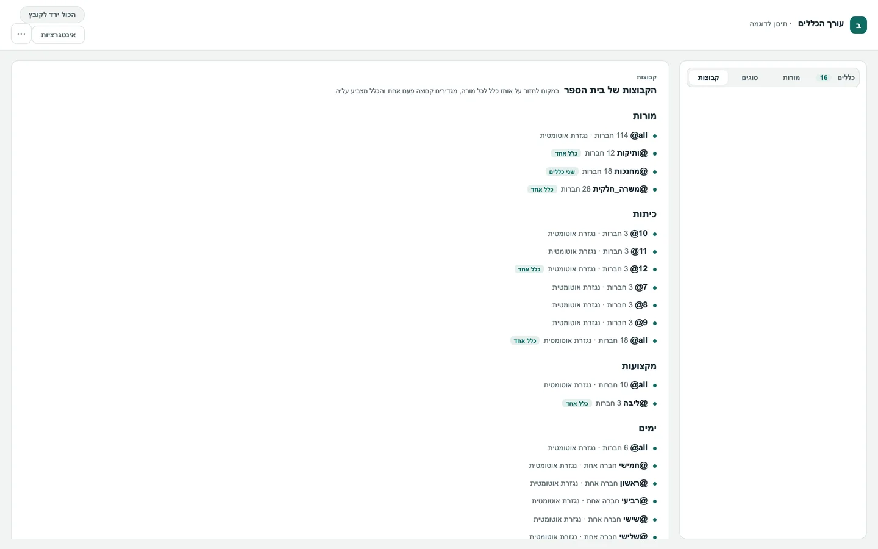Click the "כיתות" section heading
878x549 pixels.
click(644, 214)
